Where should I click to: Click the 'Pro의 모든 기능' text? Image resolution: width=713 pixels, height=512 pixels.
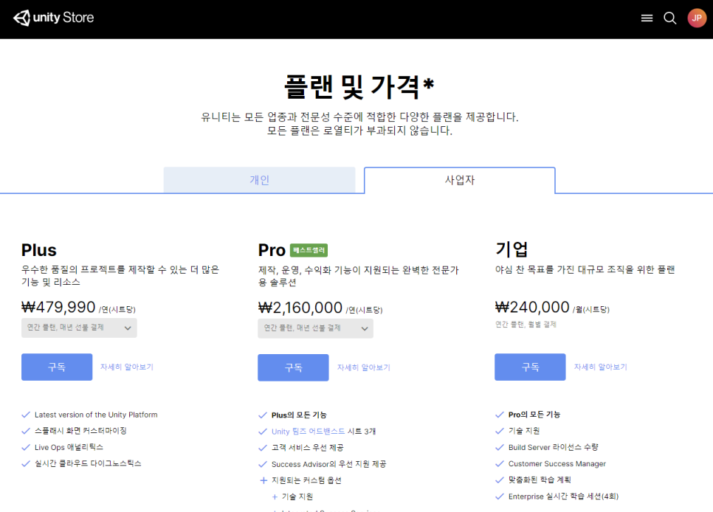[534, 415]
